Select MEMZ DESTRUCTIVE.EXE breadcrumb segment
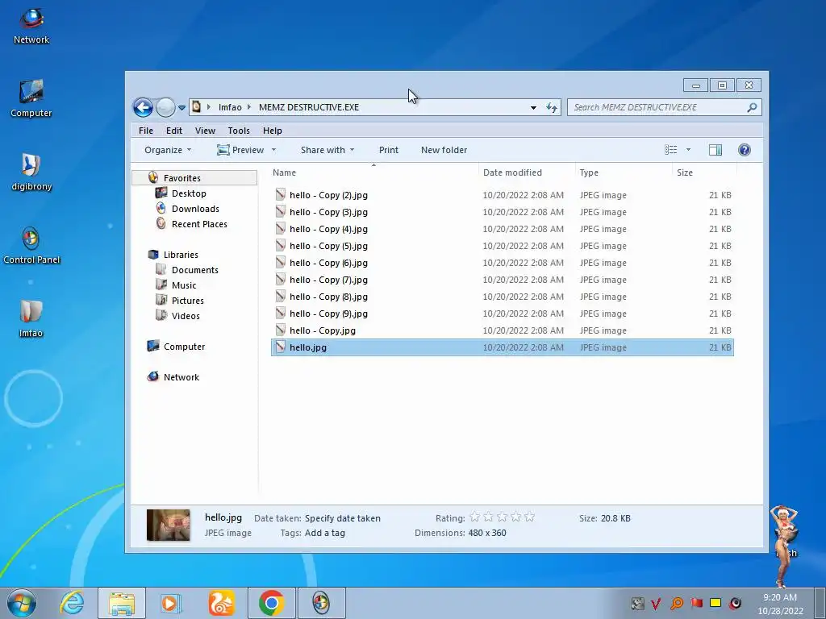The width and height of the screenshot is (826, 619). tap(309, 107)
